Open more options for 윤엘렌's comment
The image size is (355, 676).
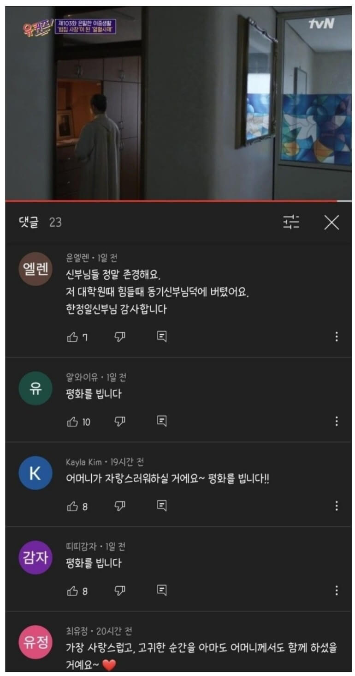click(337, 337)
